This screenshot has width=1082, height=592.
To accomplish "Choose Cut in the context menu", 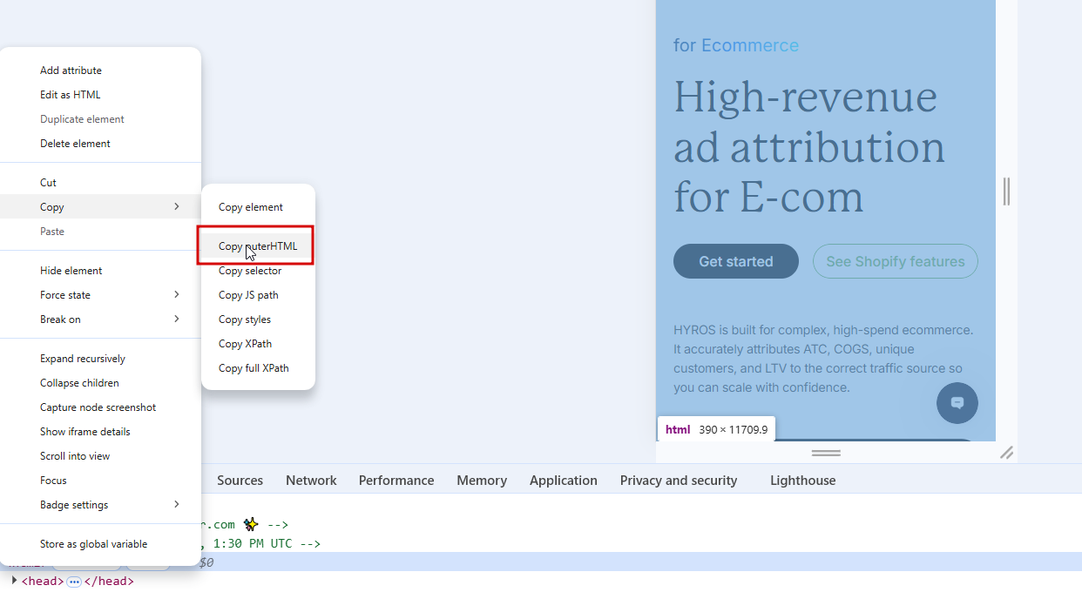I will (48, 183).
